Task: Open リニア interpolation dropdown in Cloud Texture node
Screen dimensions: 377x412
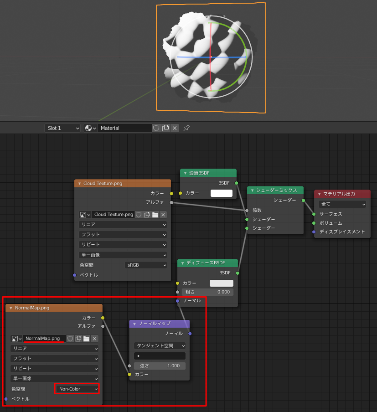Action: [x=123, y=225]
